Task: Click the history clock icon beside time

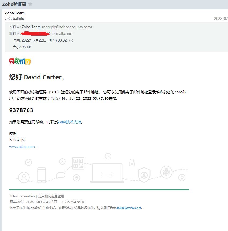Action: click(x=71, y=40)
